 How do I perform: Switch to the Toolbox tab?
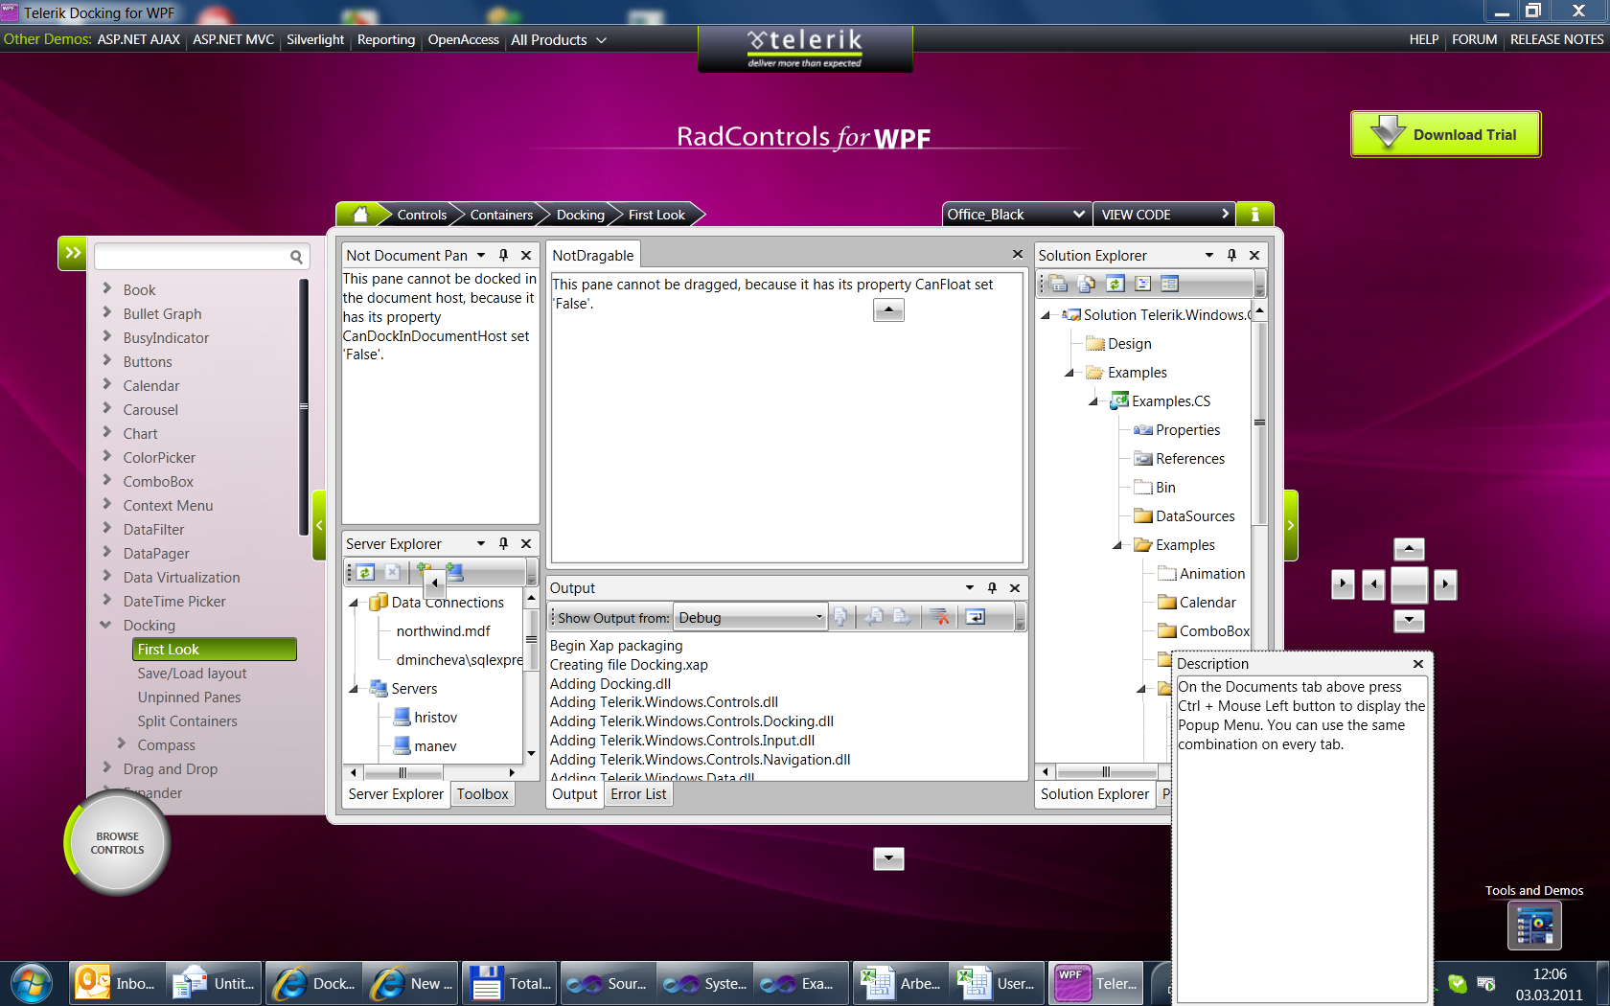click(x=482, y=793)
